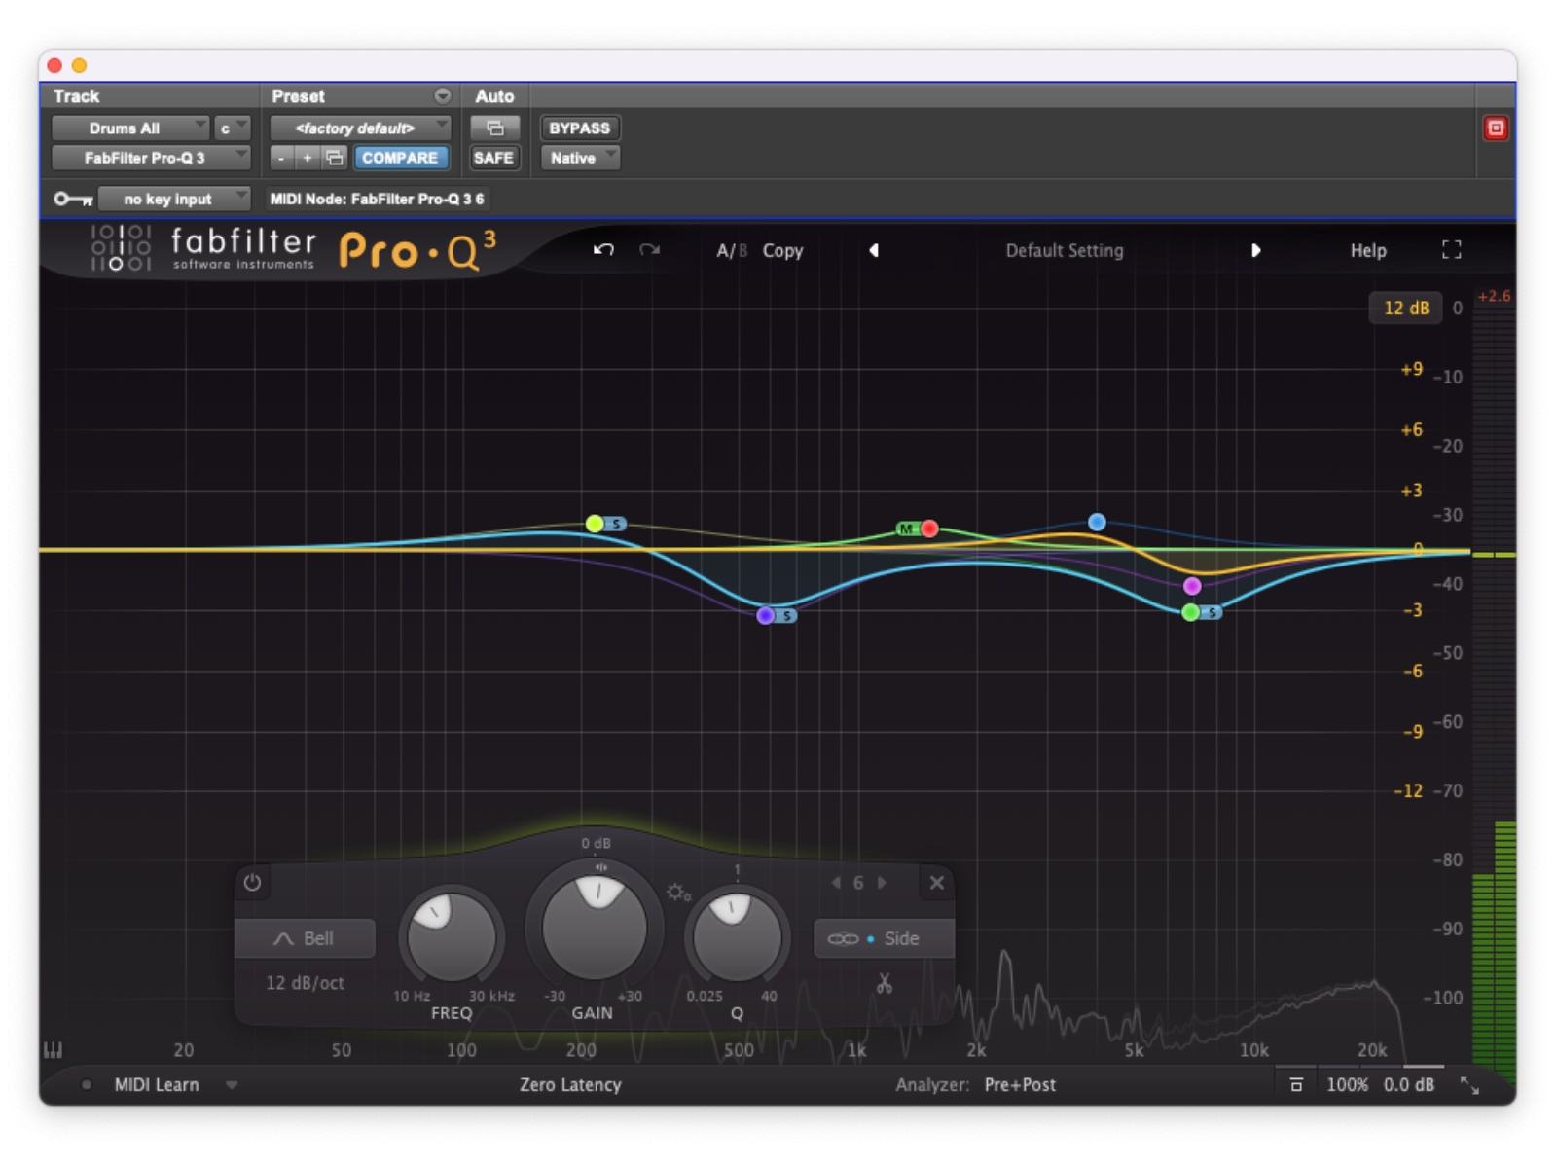Screen dimensions: 1557x1168
Task: Click the 100% output scale value
Action: click(1347, 1084)
